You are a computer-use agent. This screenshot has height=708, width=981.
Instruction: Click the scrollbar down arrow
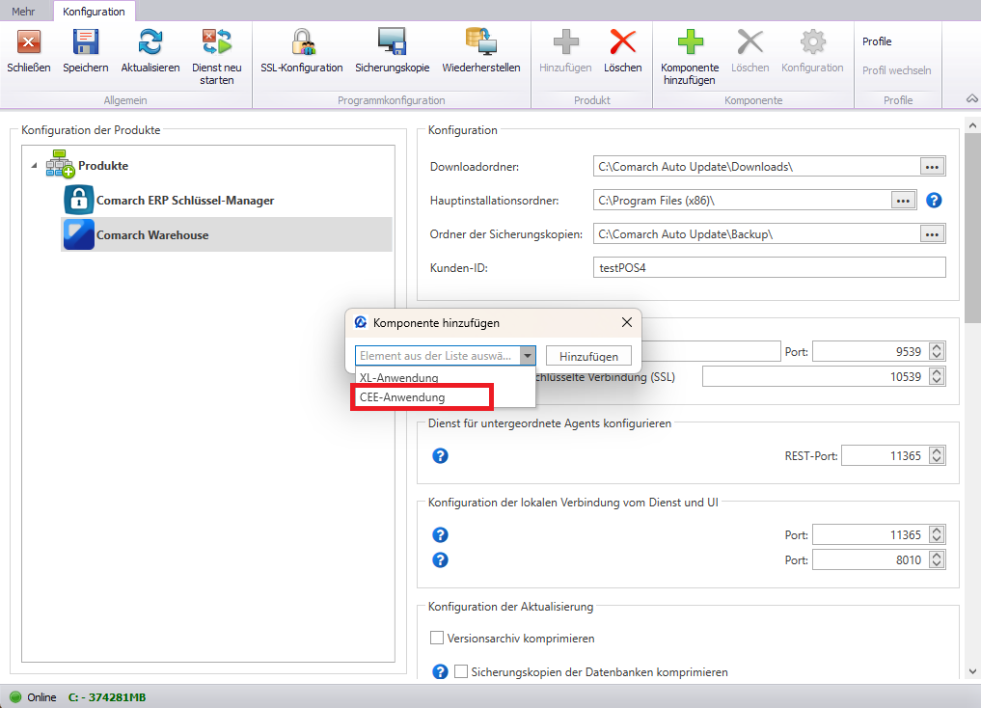pyautogui.click(x=971, y=671)
